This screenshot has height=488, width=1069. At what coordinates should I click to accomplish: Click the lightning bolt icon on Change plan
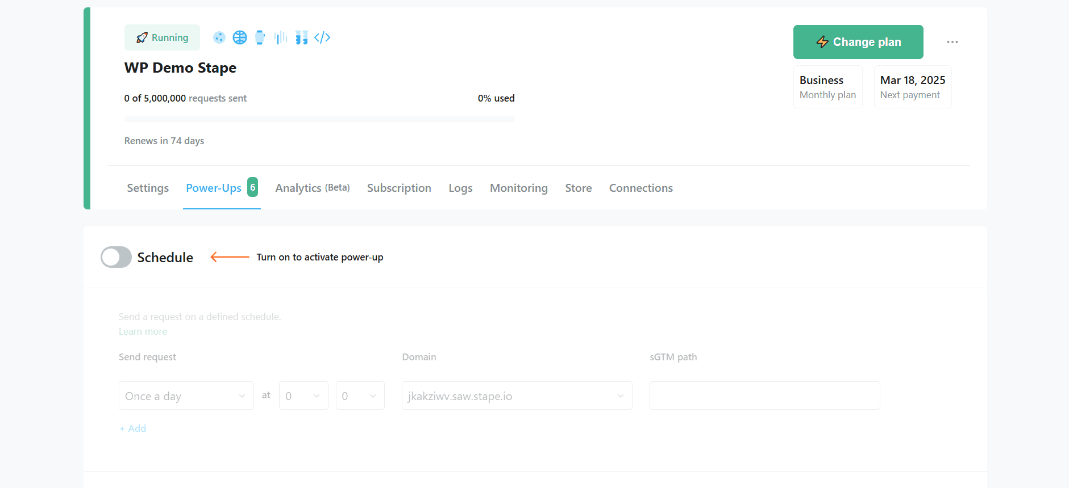(x=822, y=42)
